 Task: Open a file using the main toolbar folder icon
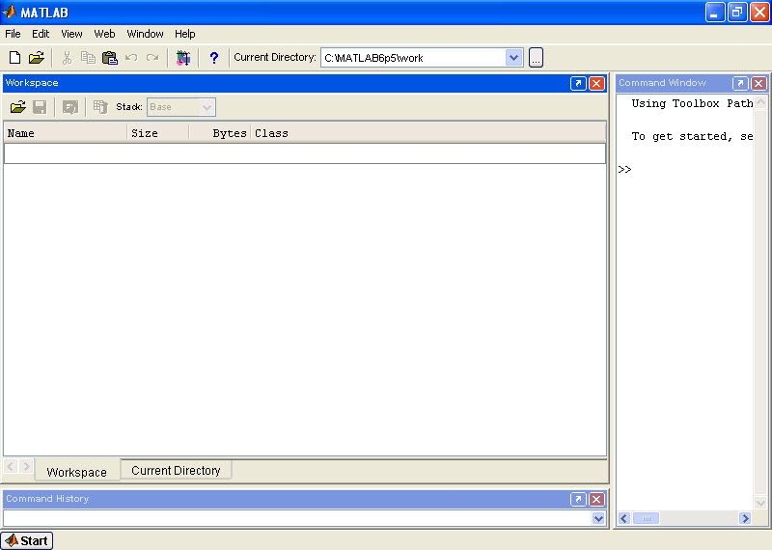(x=37, y=58)
